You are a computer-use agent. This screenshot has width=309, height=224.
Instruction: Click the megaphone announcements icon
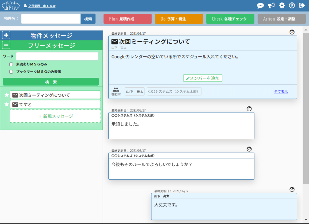pyautogui.click(x=271, y=5)
